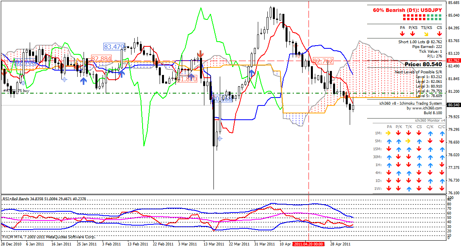
Task: Click the '13 Mar 2011' date axis label
Action: click(214, 244)
